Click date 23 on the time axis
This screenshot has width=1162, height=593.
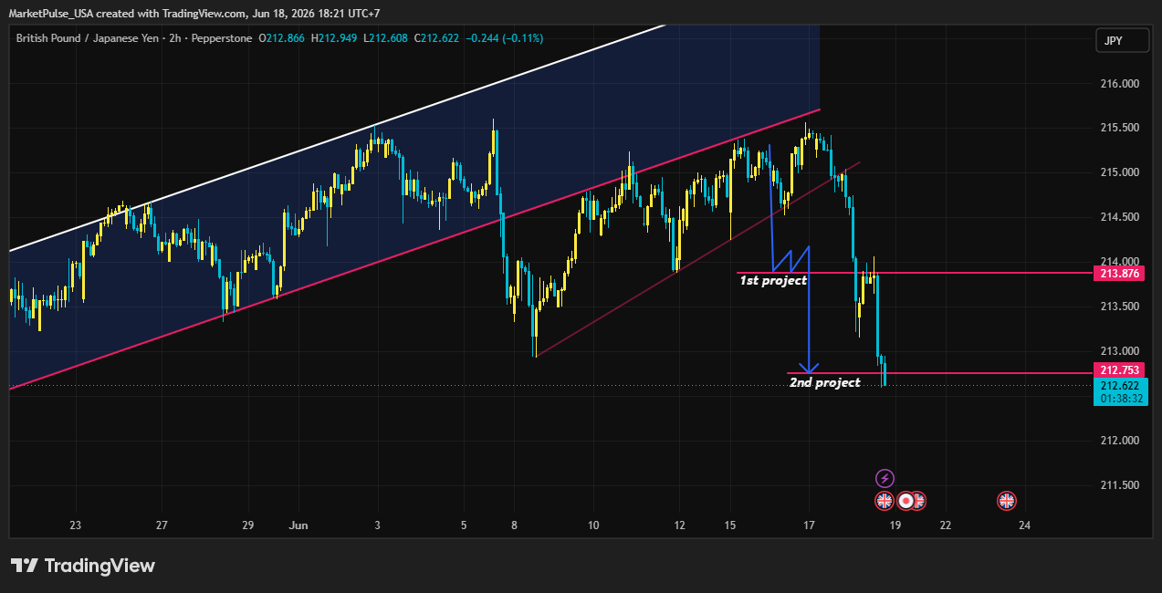[76, 525]
